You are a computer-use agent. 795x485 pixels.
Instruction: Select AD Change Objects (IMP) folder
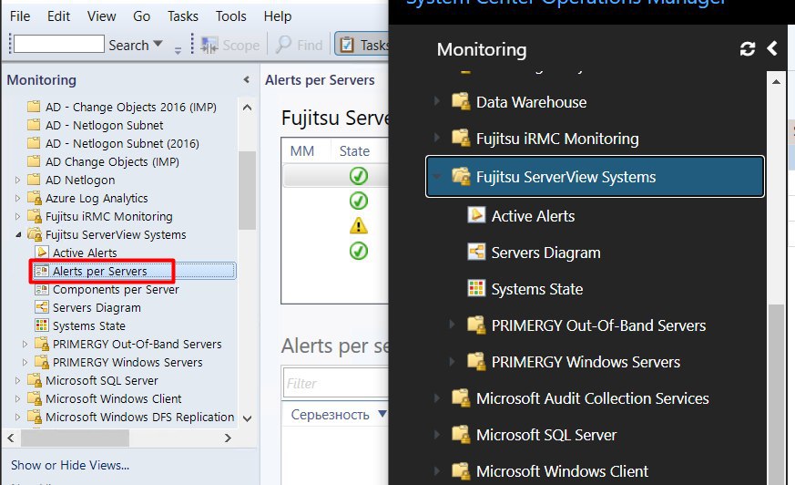(103, 162)
